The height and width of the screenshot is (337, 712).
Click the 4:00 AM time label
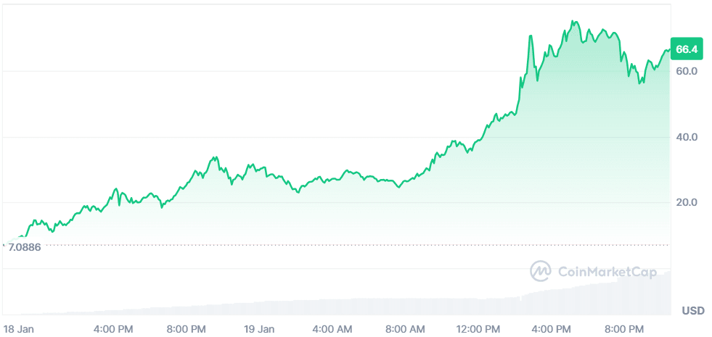(334, 329)
